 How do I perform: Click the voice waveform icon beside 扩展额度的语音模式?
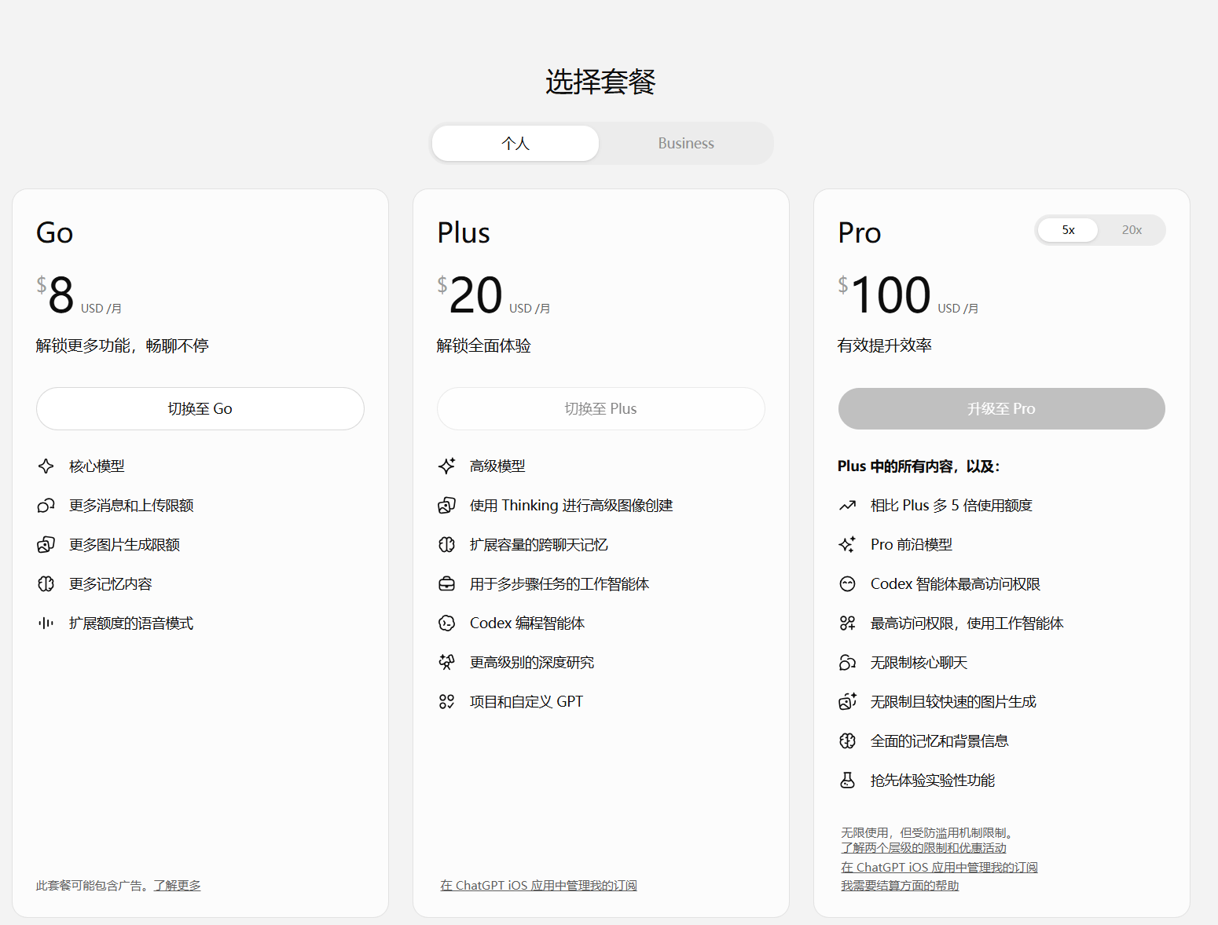click(46, 623)
